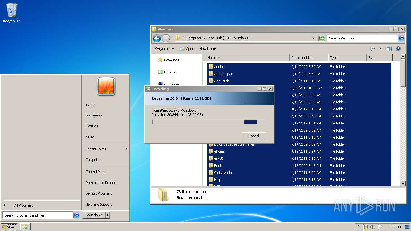Expand the arrow after Windows in breadcrumb
The width and height of the screenshot is (411, 231).
[251, 38]
